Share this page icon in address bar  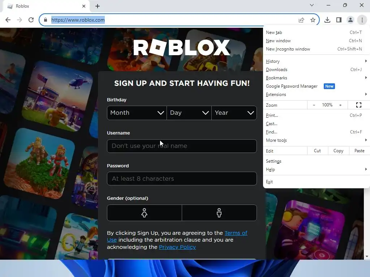point(301,20)
